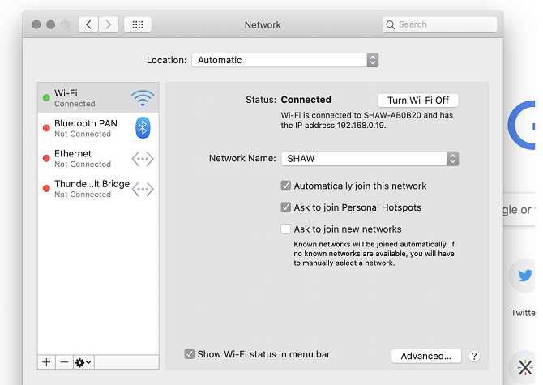Click the Bluetooth PAN icon
This screenshot has width=543, height=385.
click(x=143, y=128)
